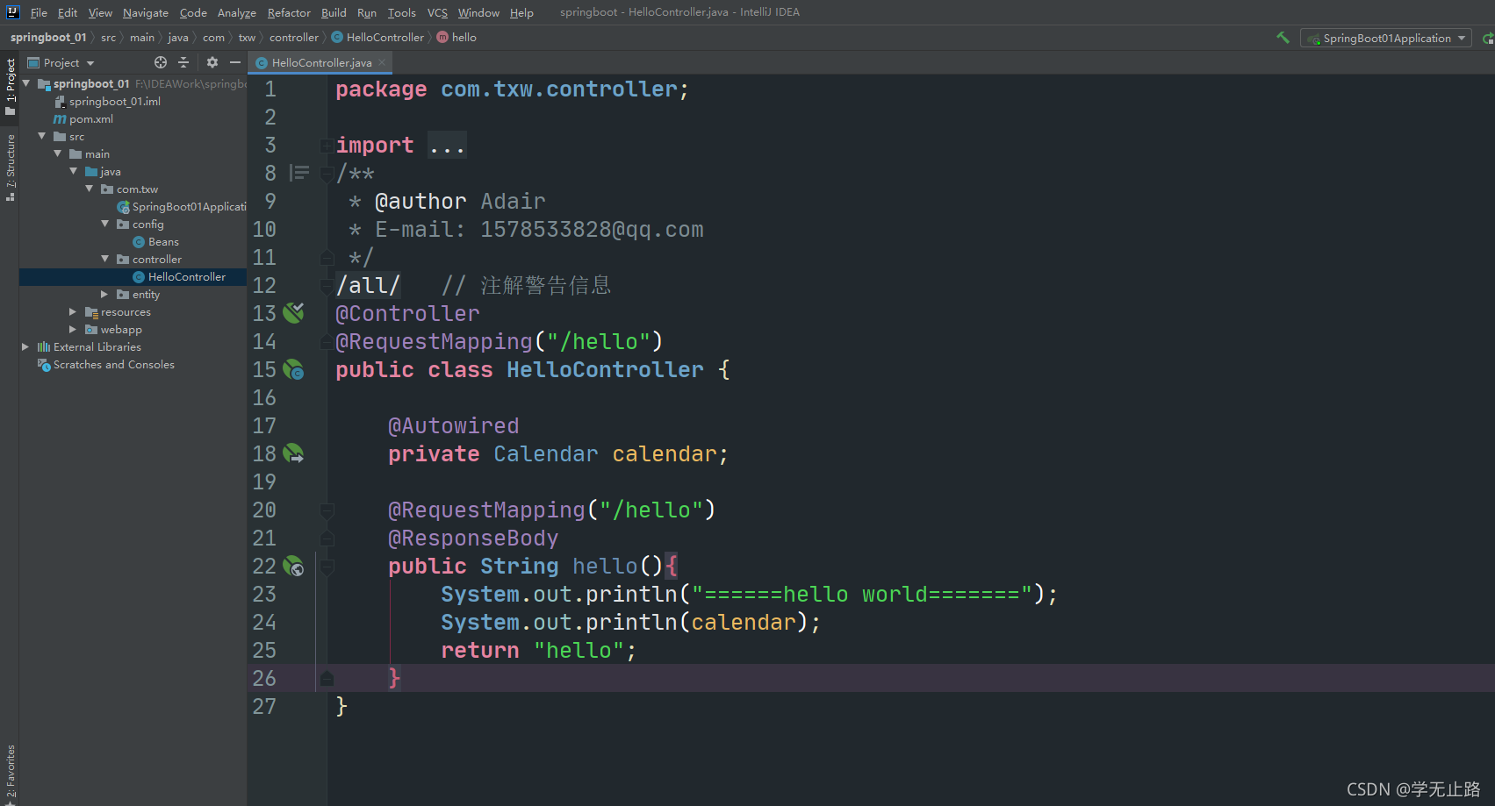1495x806 pixels.
Task: Expand the resources folder
Action: [x=74, y=311]
